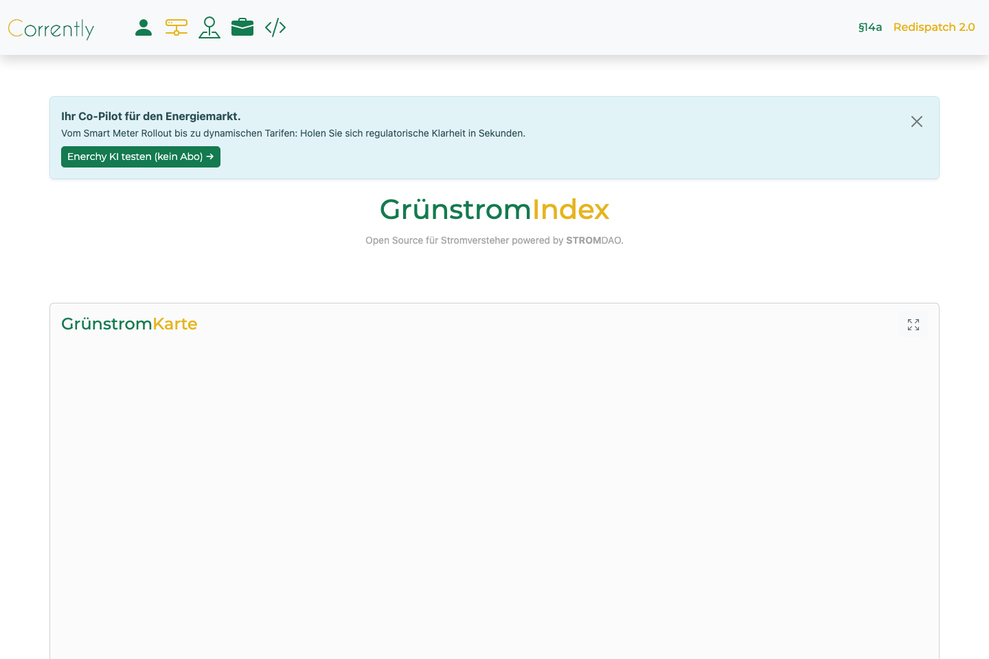Screen dimensions: 989x659
Task: Click the map pin icon in the navigation
Action: (x=209, y=27)
